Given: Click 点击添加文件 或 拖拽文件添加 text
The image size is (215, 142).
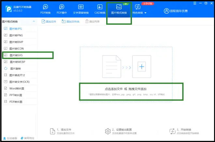Looking at the screenshot, I should click(x=125, y=89).
